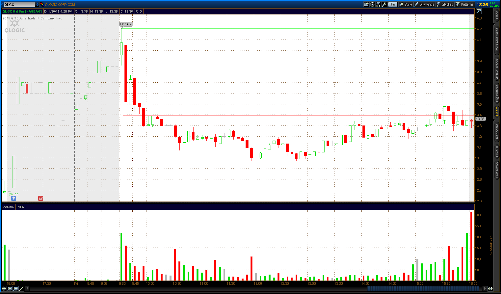Click the chart mode icon above price axis
Screen dimensions: 501x294
[x=478, y=11]
